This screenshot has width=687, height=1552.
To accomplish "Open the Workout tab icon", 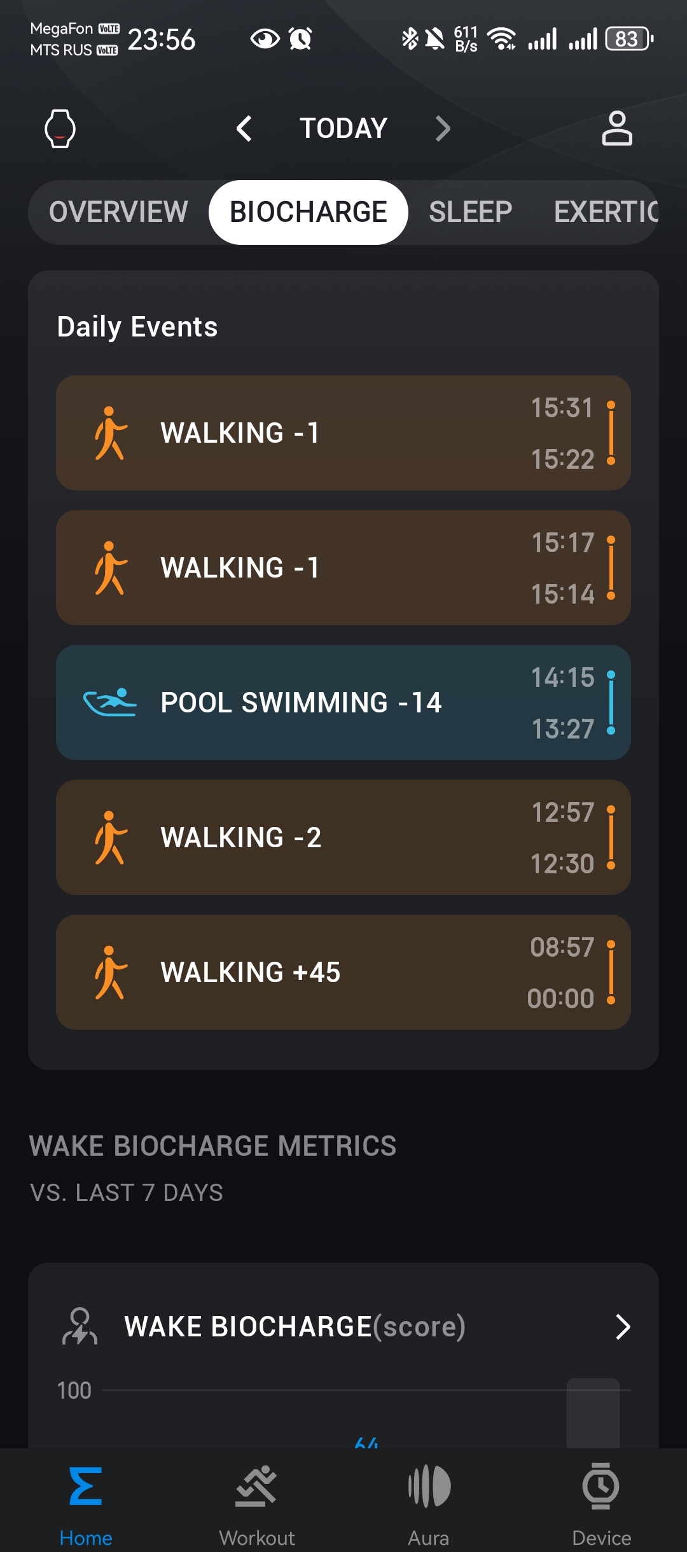I will coord(257,1487).
